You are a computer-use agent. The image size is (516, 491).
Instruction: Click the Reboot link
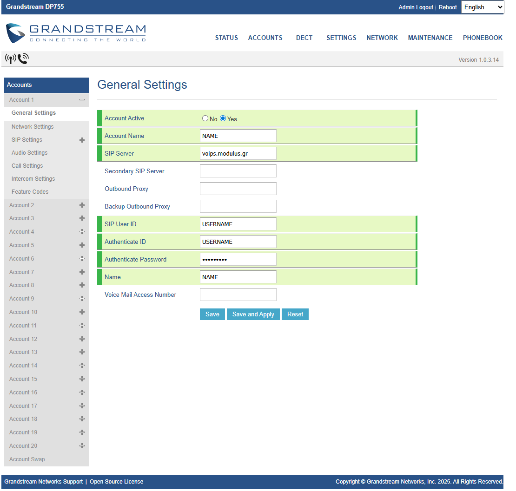pos(448,7)
